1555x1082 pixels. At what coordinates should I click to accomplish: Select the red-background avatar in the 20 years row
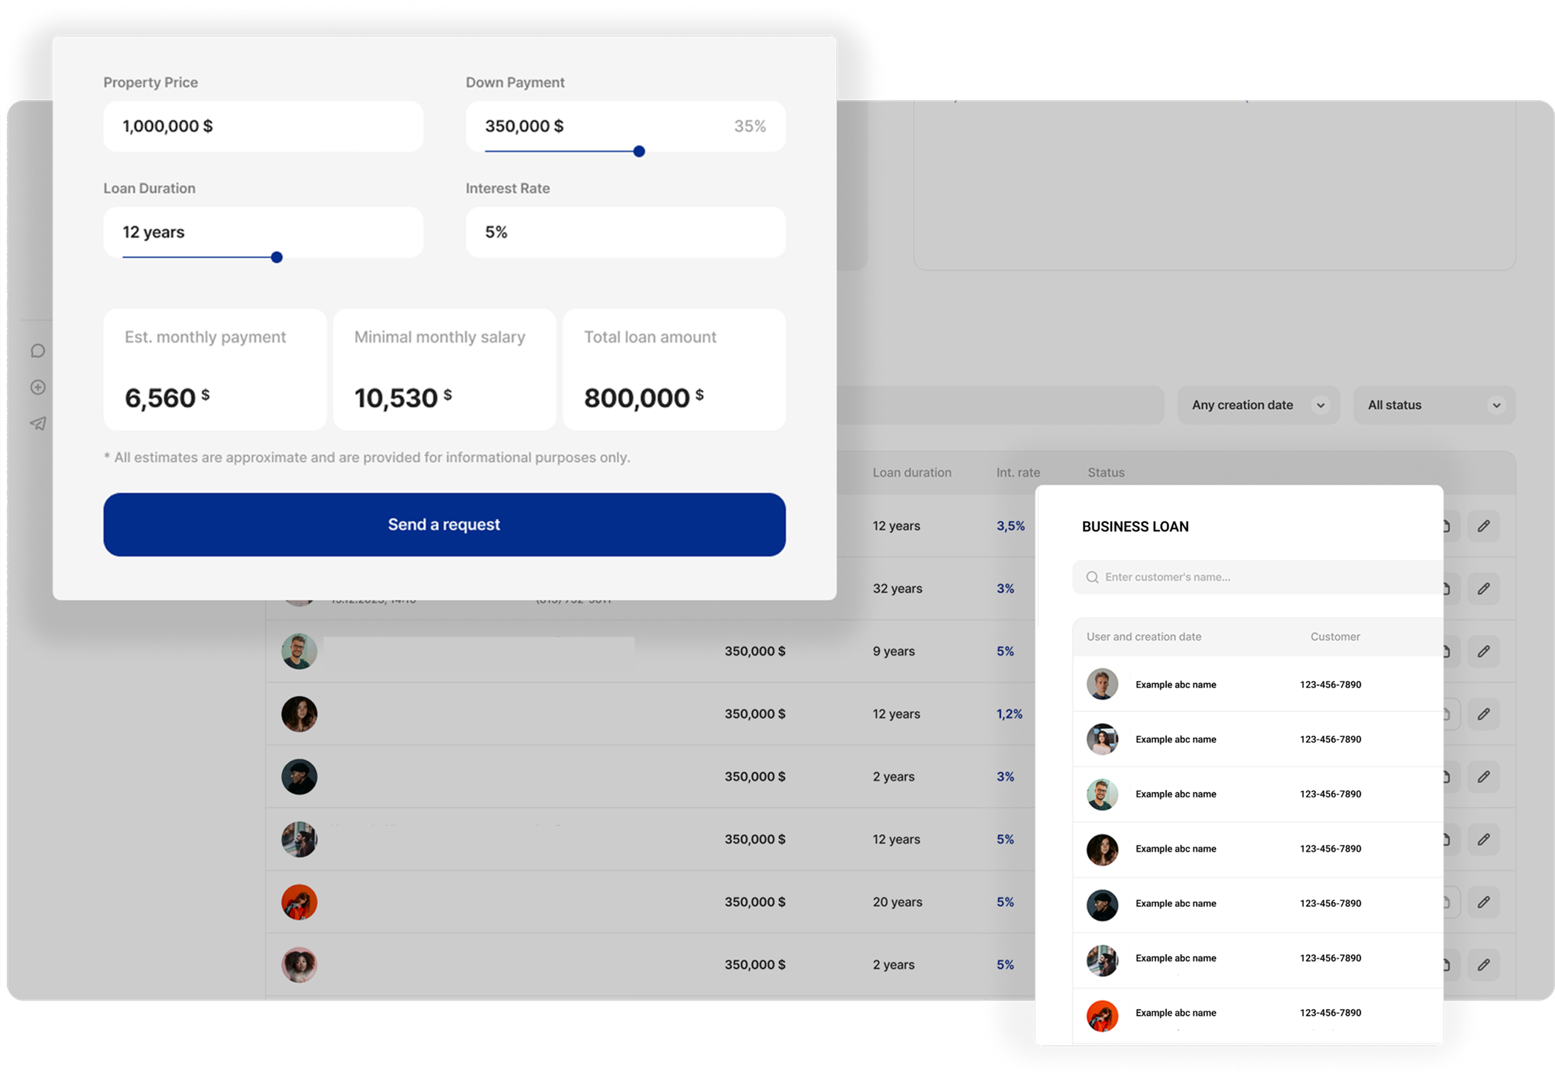pos(299,903)
